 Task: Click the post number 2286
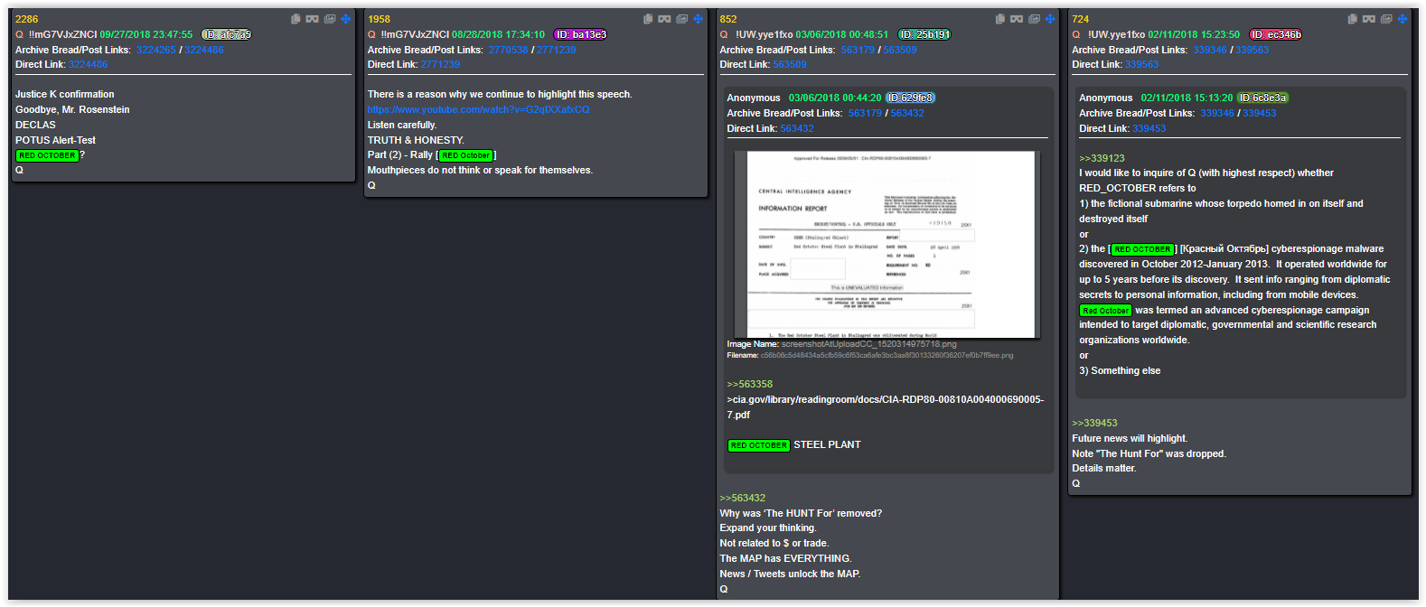pos(27,19)
